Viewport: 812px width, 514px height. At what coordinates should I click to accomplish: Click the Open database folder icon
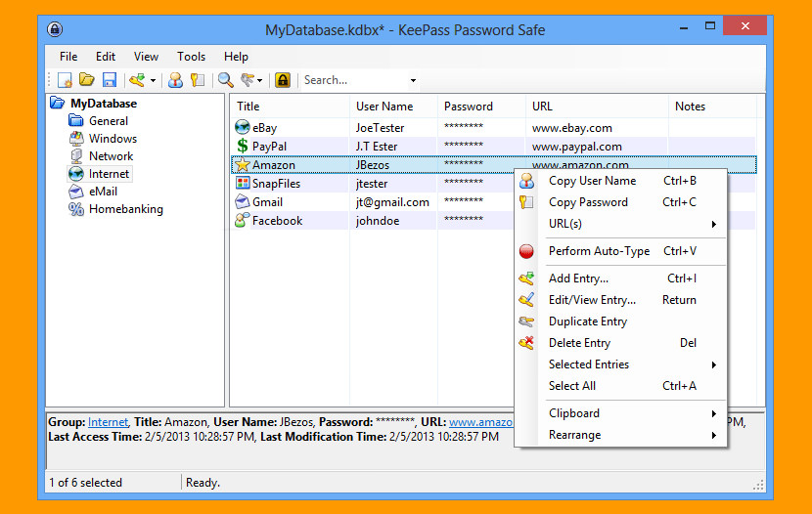click(87, 79)
